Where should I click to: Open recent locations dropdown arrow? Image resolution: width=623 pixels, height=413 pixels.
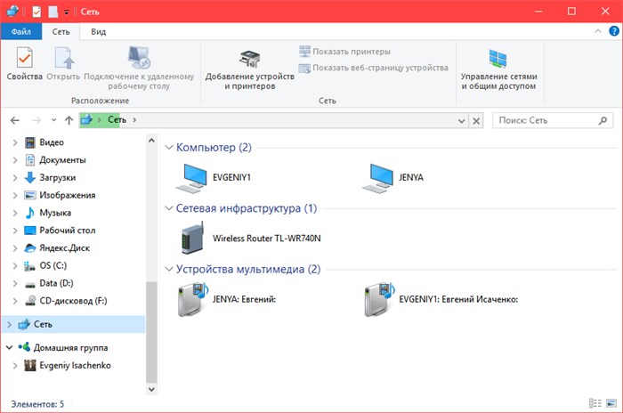click(x=53, y=120)
